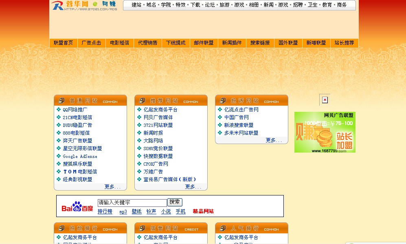This screenshot has height=244, width=406.
Task: Click the bullet icon beside Google AdSense
Action: (59, 156)
